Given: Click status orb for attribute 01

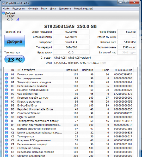Looking at the screenshot, I should click(7, 74).
